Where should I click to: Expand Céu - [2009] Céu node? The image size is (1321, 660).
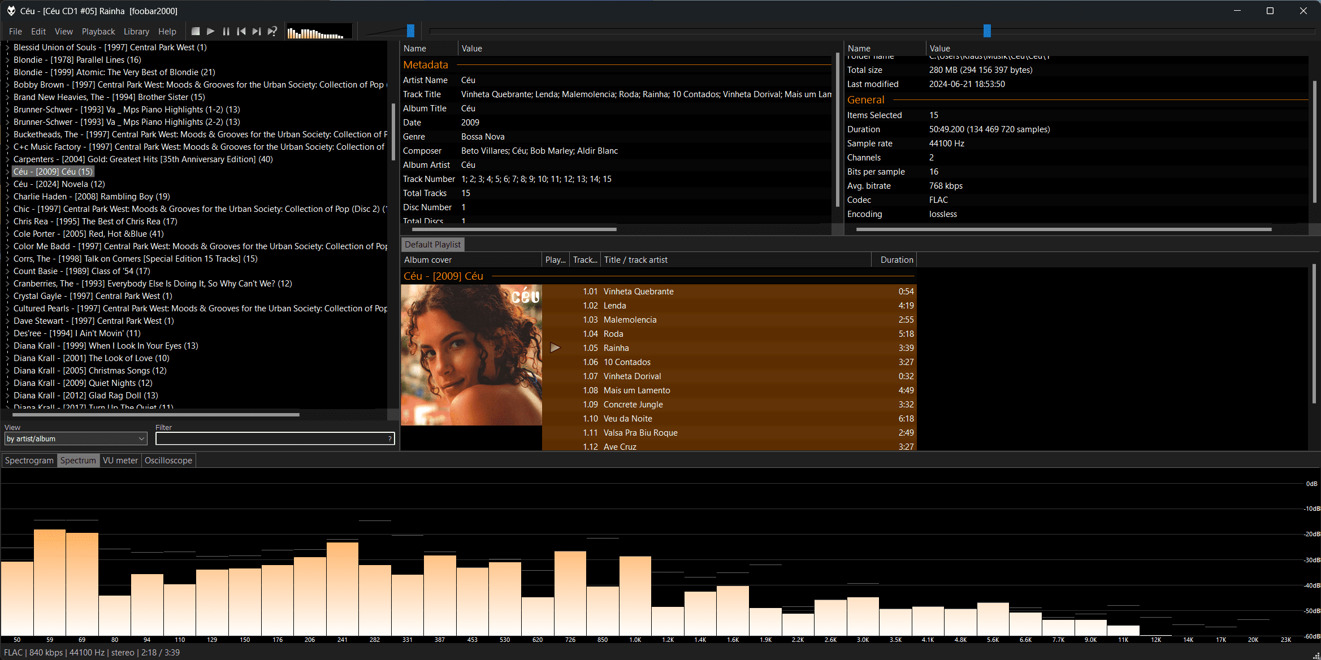click(x=7, y=172)
